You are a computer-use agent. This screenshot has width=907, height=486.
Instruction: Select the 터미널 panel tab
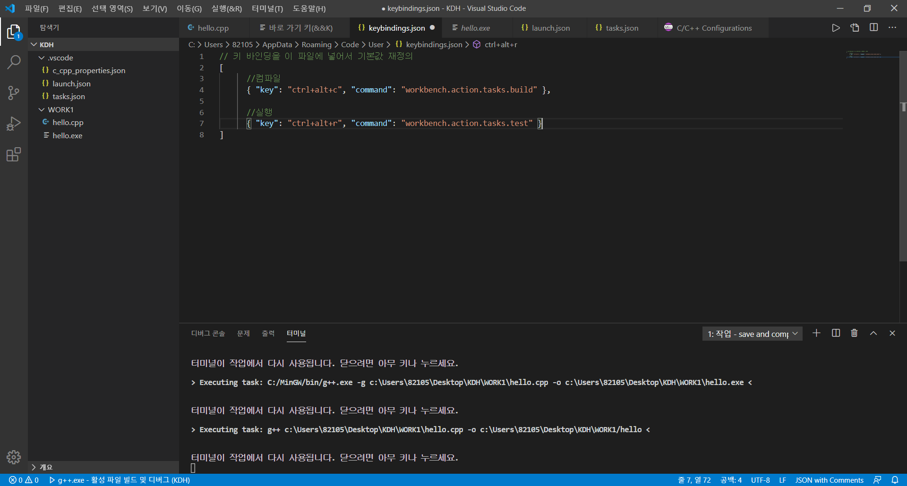click(296, 333)
